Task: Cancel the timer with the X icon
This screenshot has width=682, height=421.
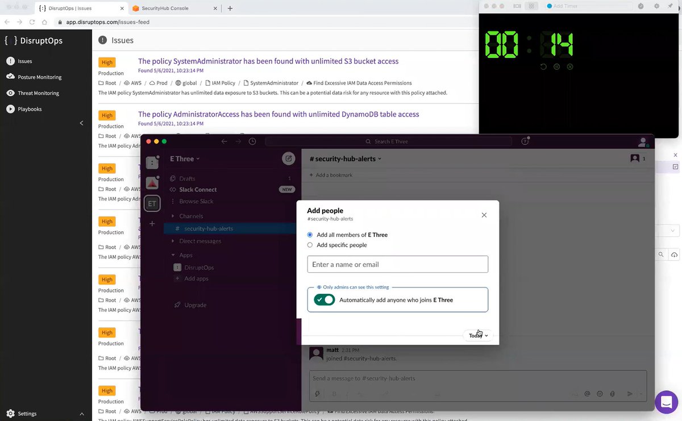Action: [570, 67]
